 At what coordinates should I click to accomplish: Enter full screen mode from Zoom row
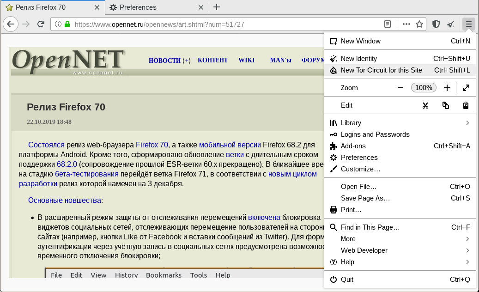click(466, 88)
